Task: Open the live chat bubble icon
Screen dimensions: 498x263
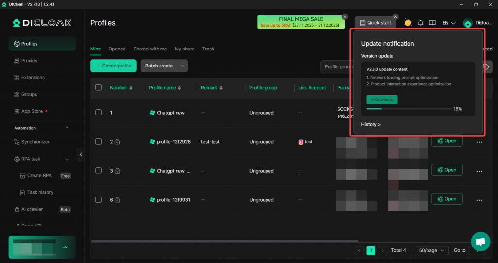Action: (x=480, y=241)
